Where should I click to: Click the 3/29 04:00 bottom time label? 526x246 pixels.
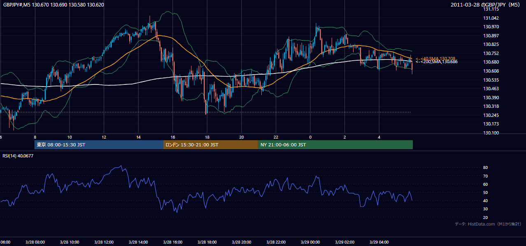pos(379,242)
